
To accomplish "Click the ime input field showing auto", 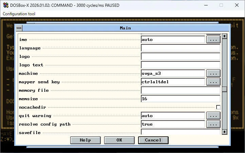I will point(173,40).
